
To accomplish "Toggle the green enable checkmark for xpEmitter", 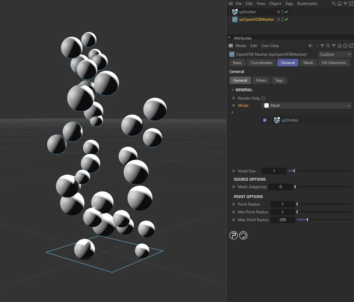I will click(286, 12).
